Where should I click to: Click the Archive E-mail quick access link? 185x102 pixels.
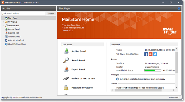tap(79, 51)
